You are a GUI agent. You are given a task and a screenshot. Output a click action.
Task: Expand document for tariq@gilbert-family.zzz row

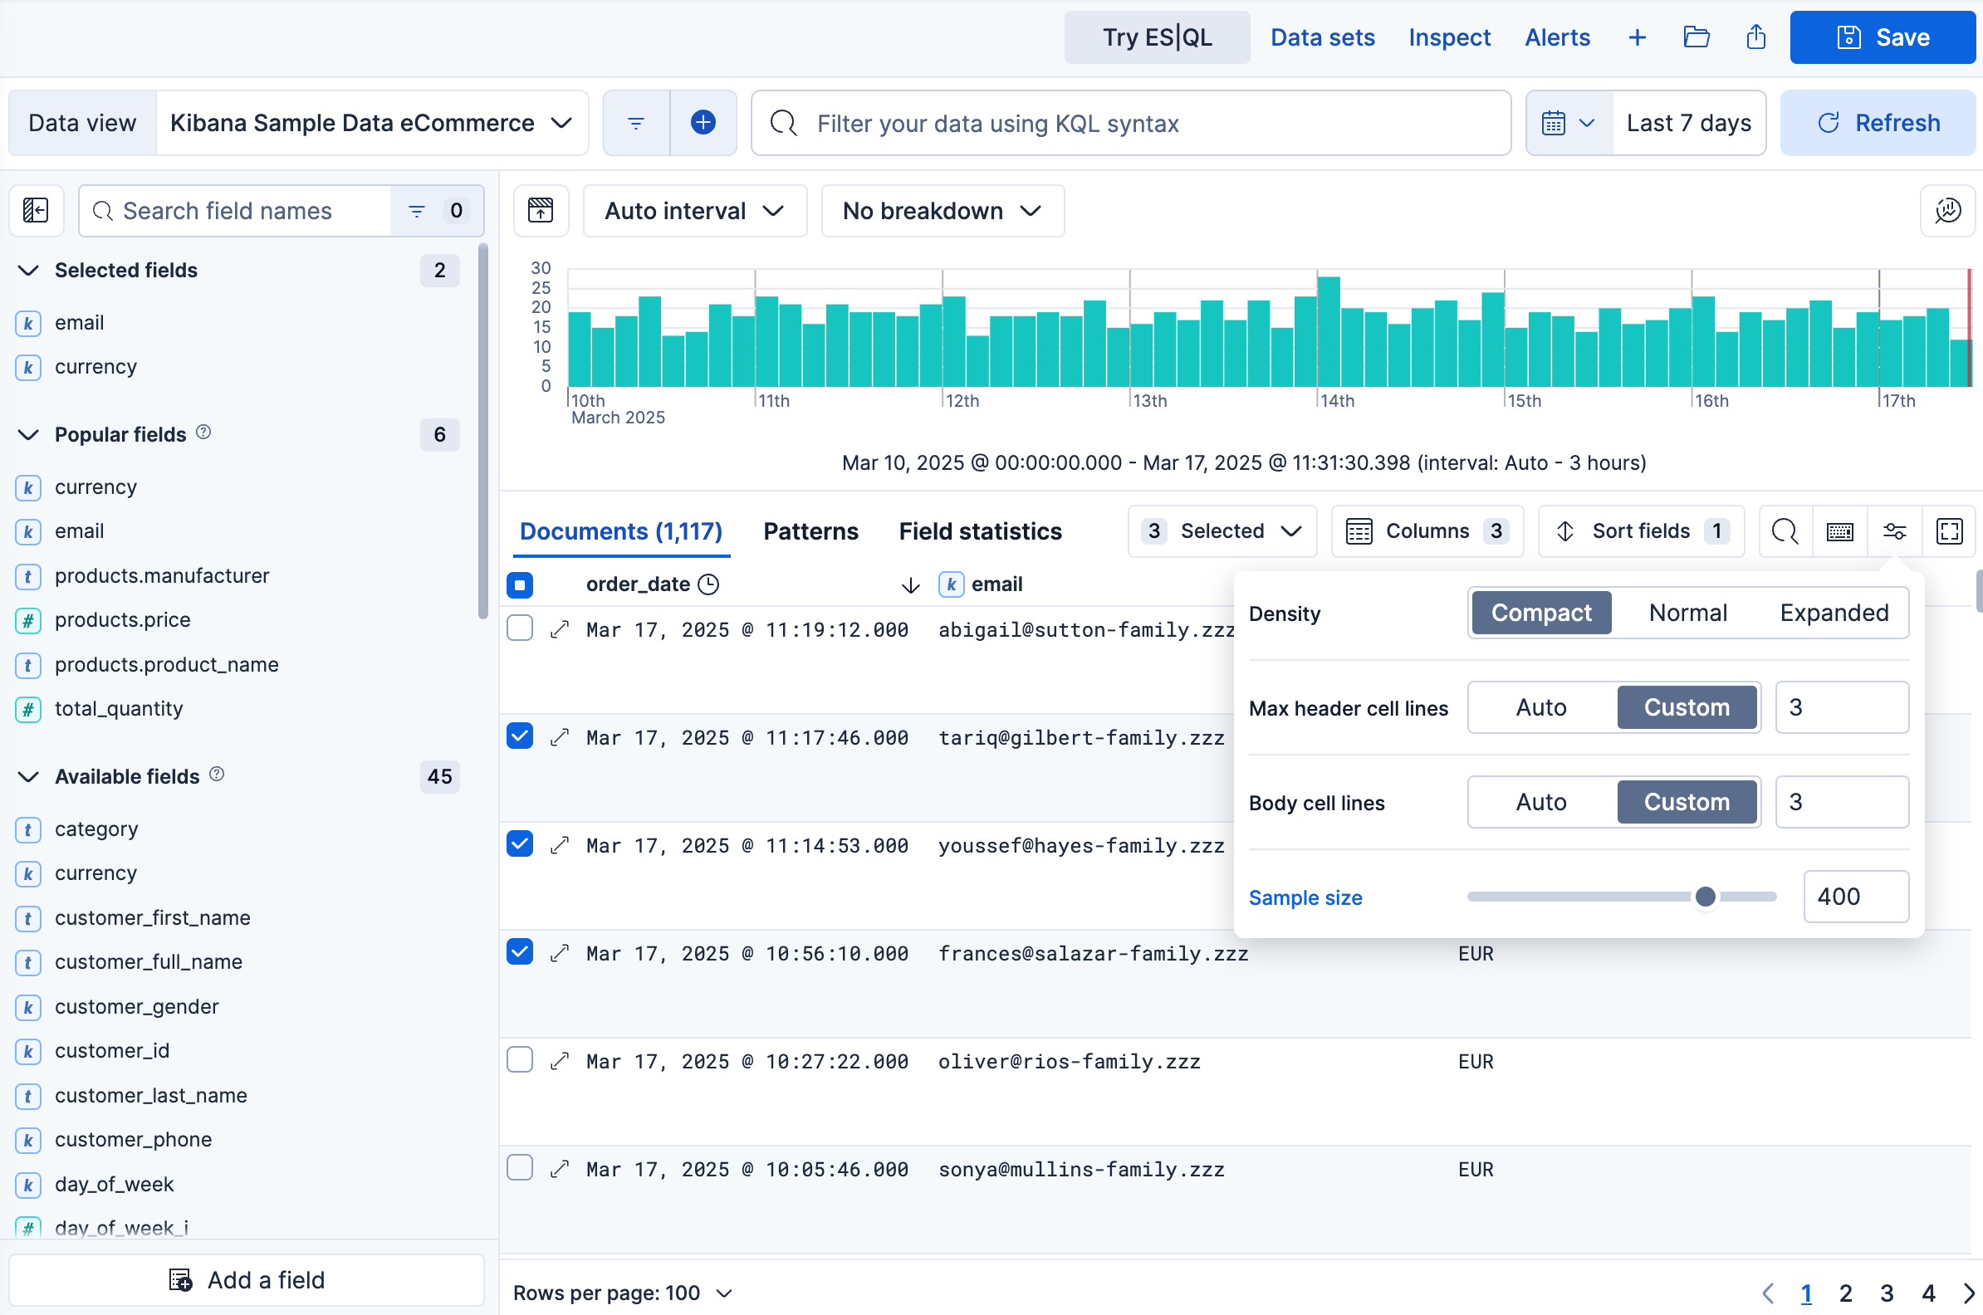pos(560,738)
